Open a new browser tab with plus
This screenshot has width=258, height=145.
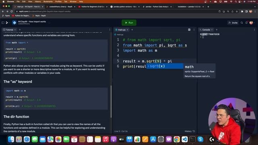coord(208,7)
